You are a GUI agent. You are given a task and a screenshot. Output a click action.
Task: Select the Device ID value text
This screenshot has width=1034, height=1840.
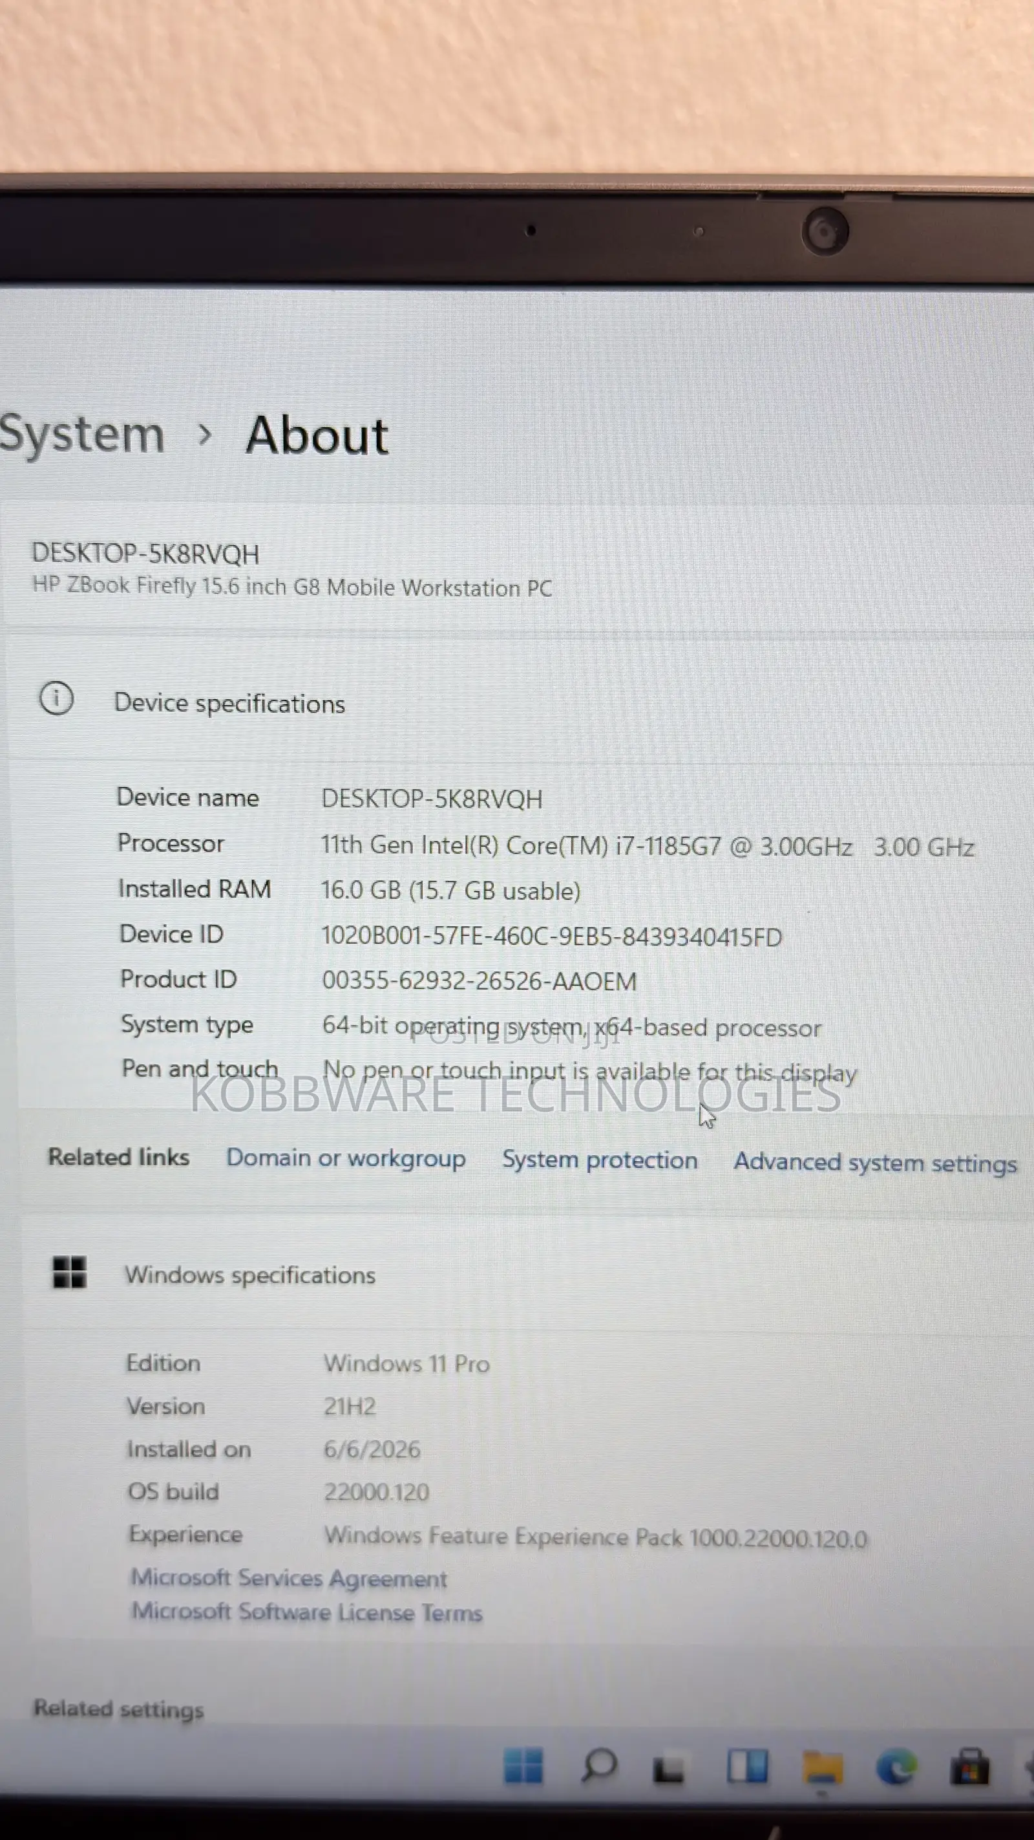point(552,936)
